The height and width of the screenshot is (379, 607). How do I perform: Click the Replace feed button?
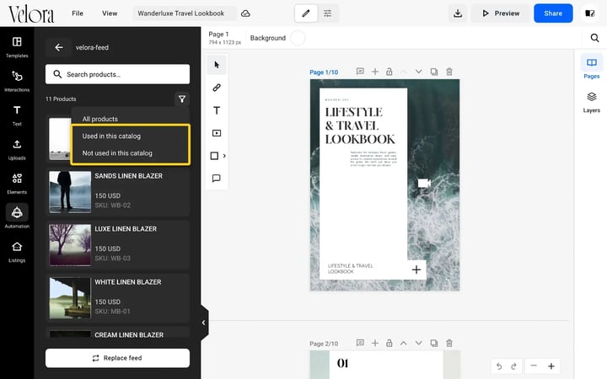[117, 358]
